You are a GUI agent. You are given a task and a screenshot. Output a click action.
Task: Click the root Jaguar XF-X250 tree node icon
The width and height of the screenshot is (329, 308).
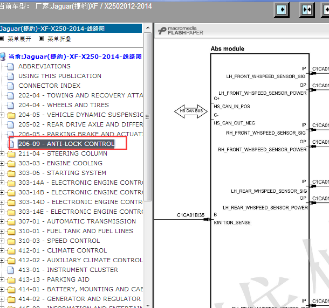tap(3, 57)
